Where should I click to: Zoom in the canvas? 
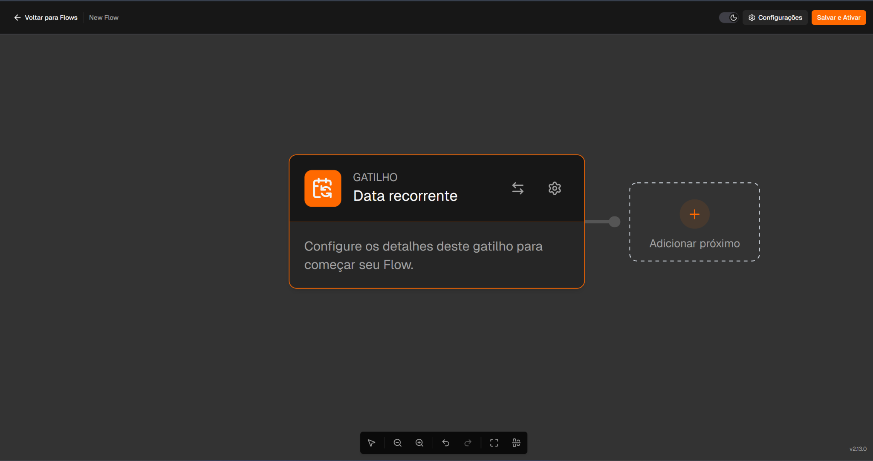pos(419,443)
